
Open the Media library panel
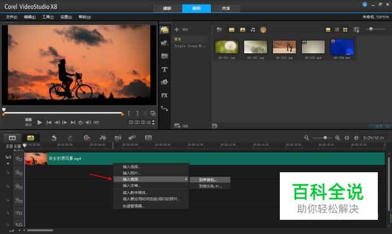164,29
